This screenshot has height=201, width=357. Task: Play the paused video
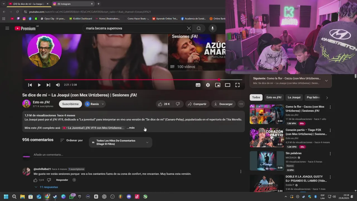point(39,85)
